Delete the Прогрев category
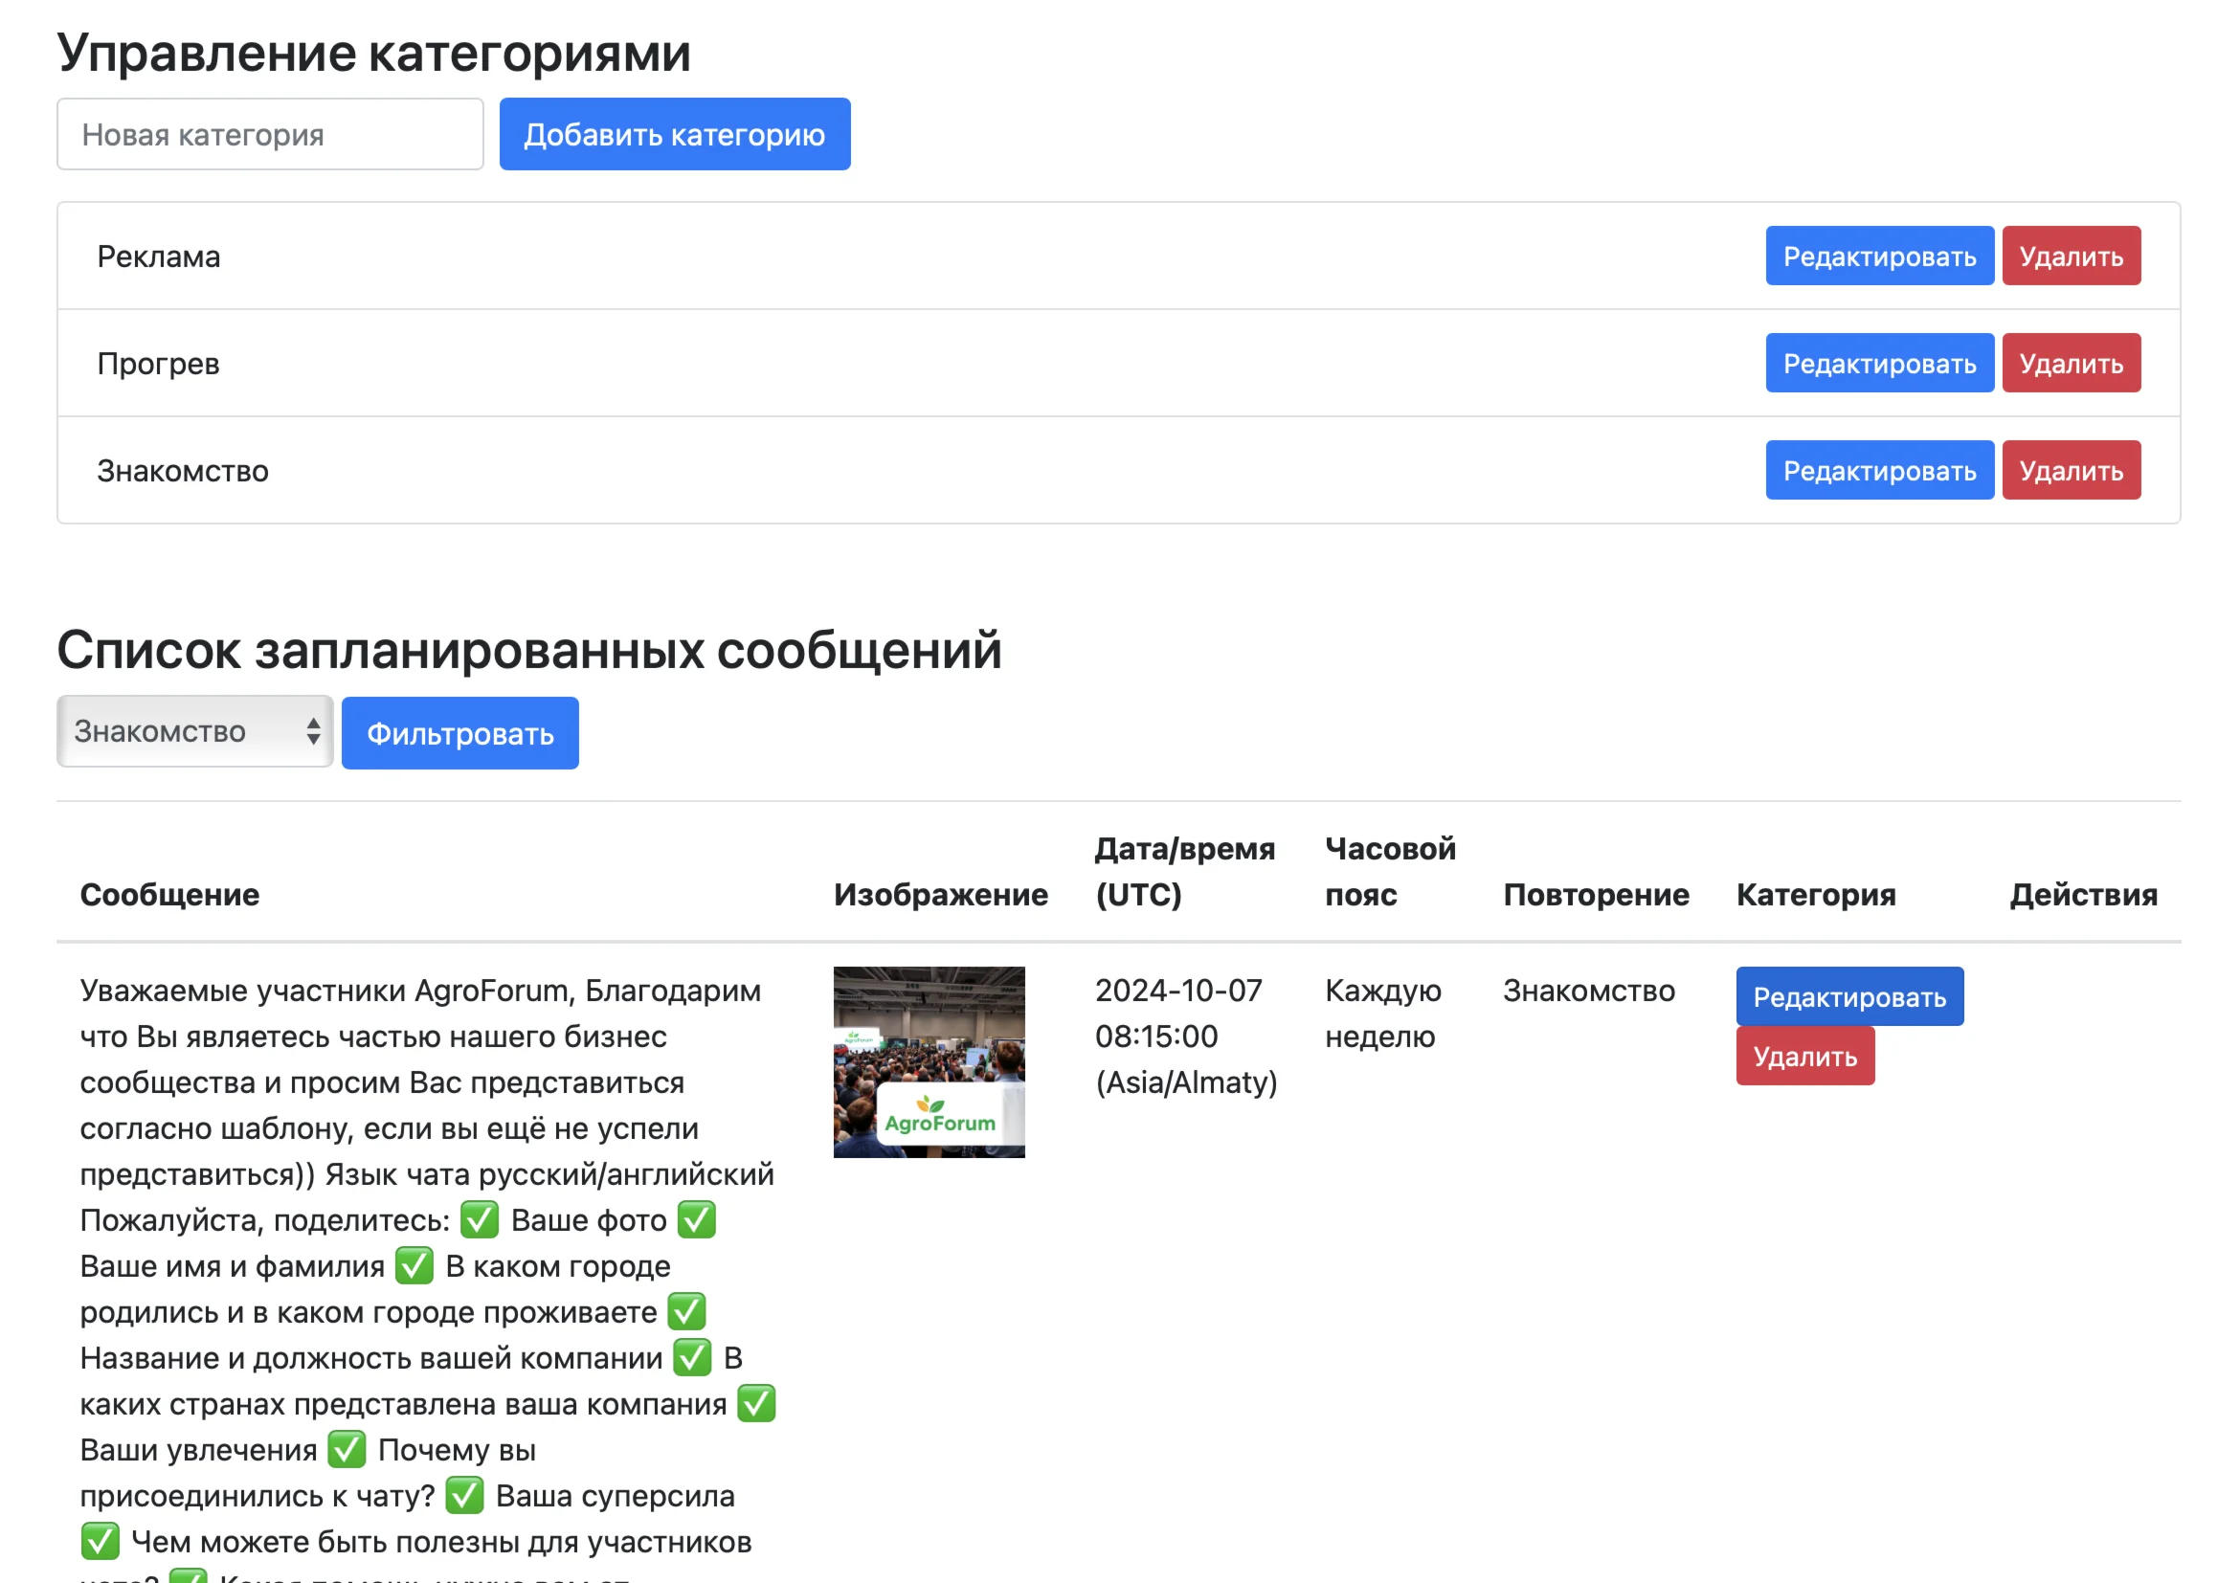Viewport: 2240px width, 1583px height. [x=2071, y=363]
